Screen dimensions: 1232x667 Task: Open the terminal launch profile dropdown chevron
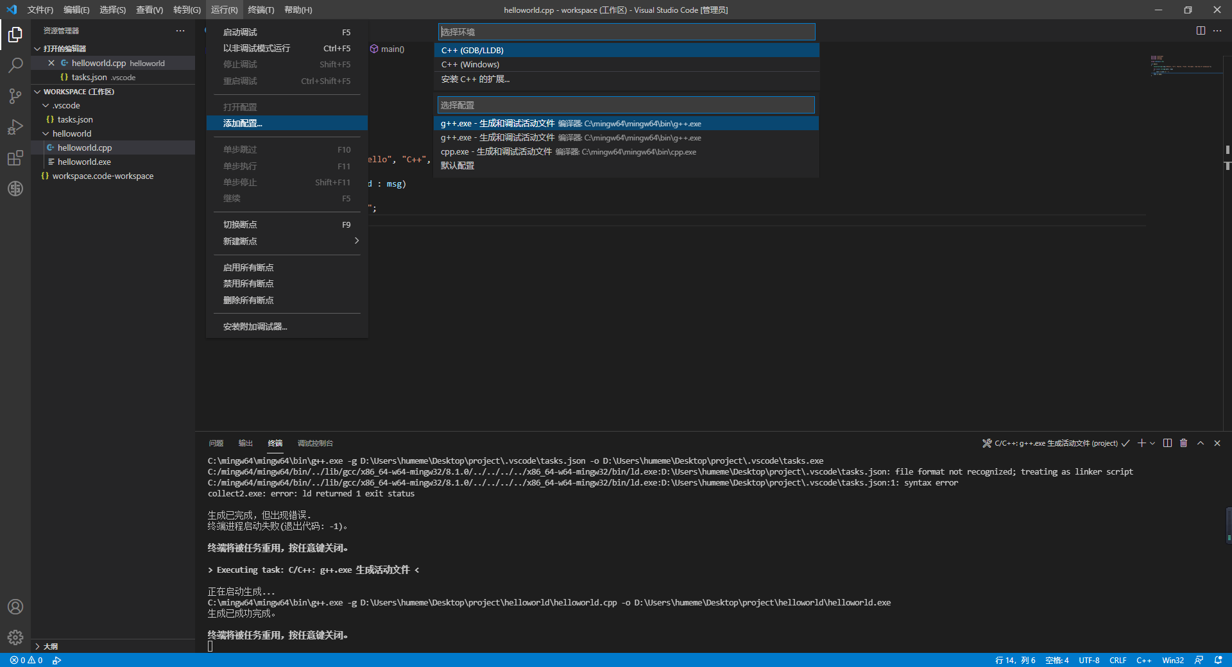1152,443
